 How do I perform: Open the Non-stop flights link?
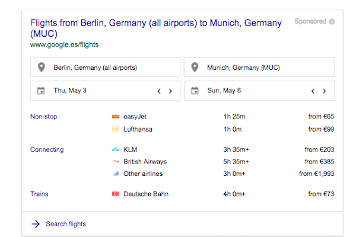point(43,117)
